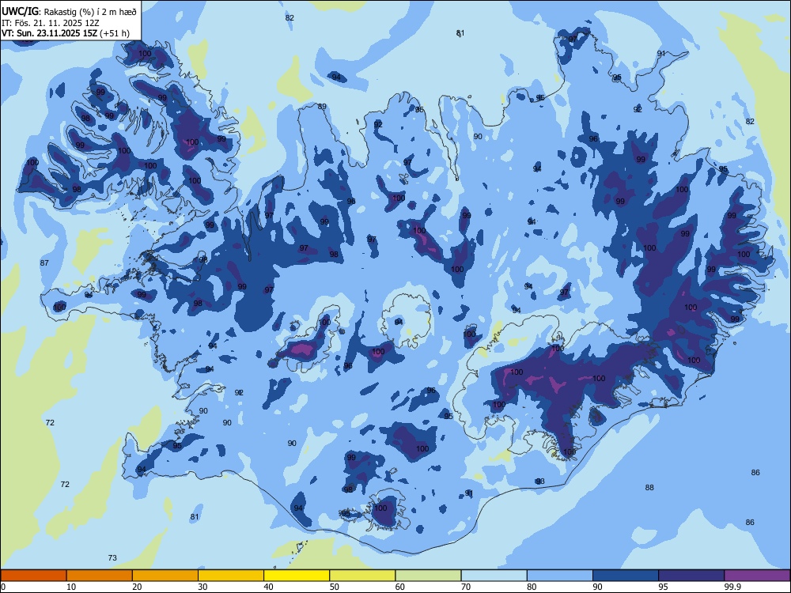Screen dimensions: 791x593
Task: Click the '88' humidity value on the map
Action: (x=649, y=488)
